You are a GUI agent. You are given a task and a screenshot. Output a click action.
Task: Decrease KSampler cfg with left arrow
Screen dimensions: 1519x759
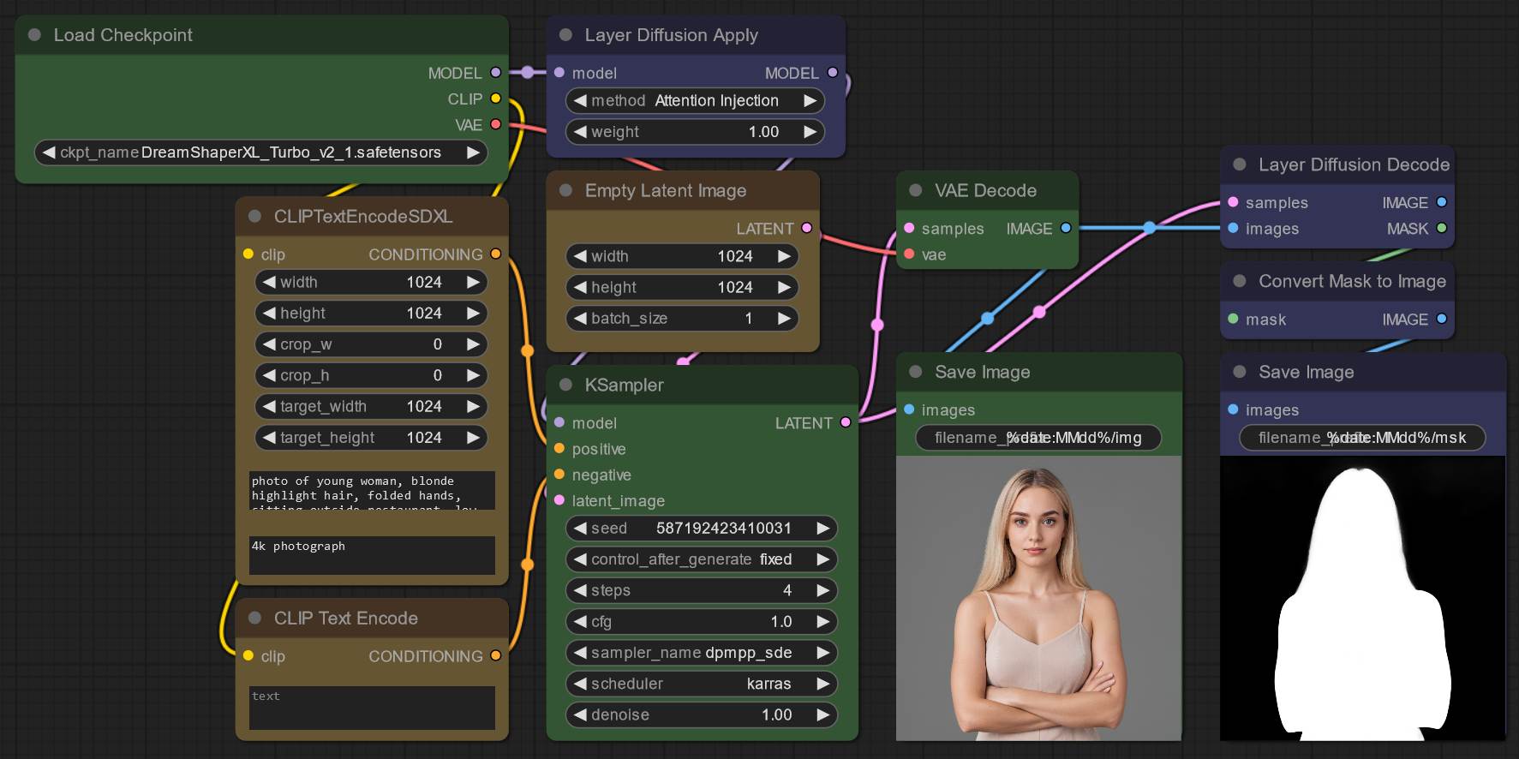580,621
